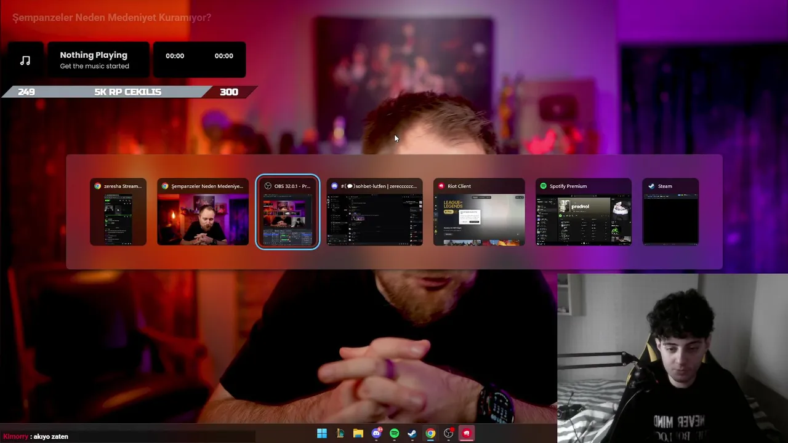Open Steam from the taskbar
788x443 pixels.
tap(412, 434)
